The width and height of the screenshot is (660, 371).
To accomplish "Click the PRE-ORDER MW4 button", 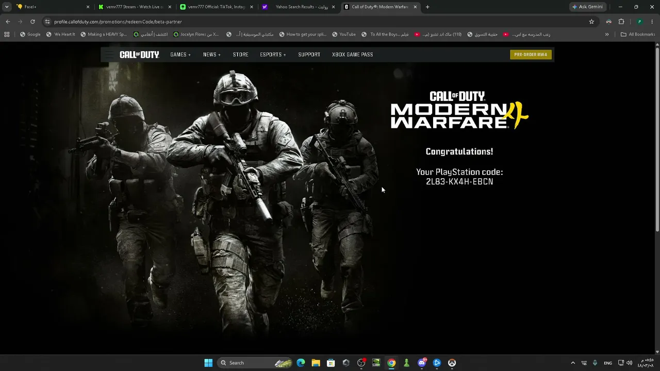I will click(x=531, y=55).
